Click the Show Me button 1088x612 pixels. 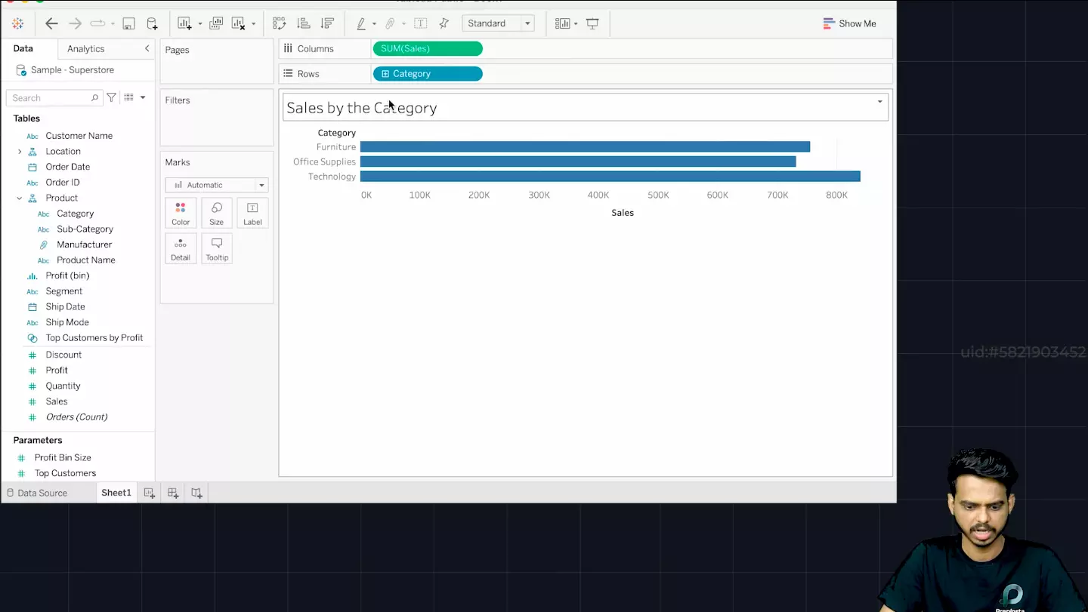click(850, 23)
